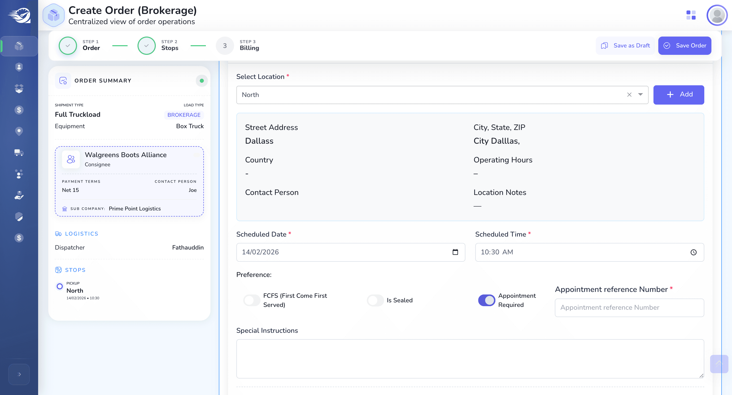Viewport: 732px width, 395px height.
Task: Open the user badge sidebar icon
Action: tap(19, 67)
